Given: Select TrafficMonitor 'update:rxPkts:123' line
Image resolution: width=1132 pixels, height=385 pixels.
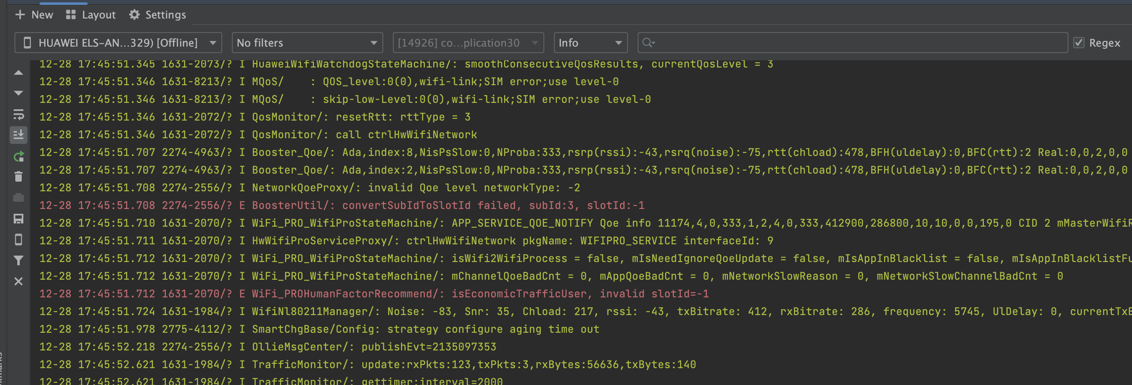Looking at the screenshot, I should (x=368, y=365).
